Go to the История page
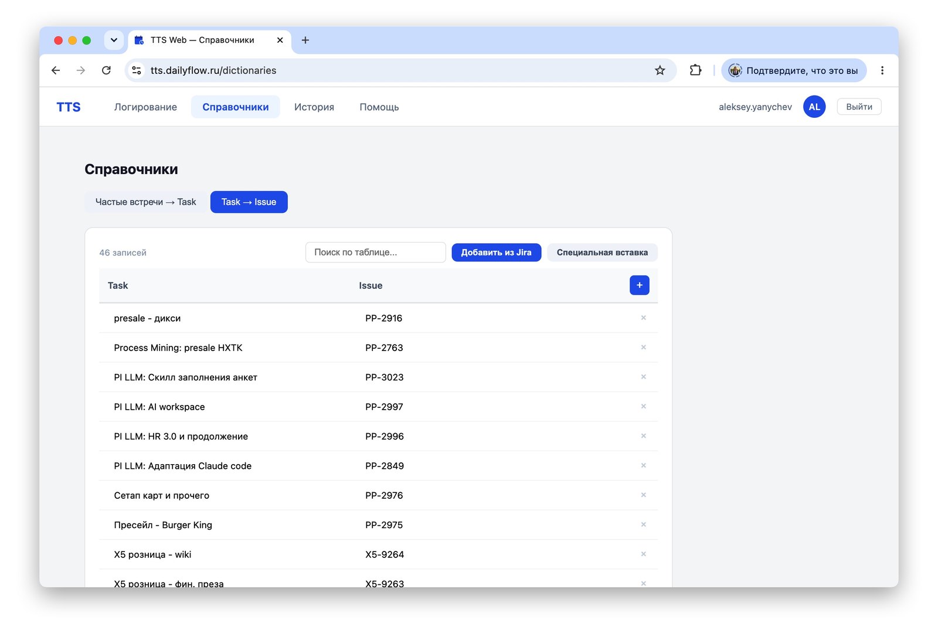 [314, 107]
